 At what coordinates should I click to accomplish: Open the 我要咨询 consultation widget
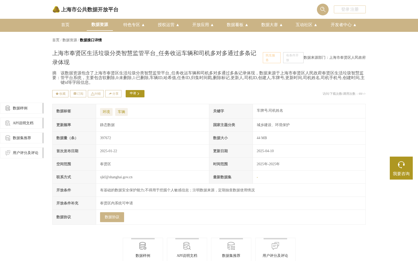tap(401, 168)
